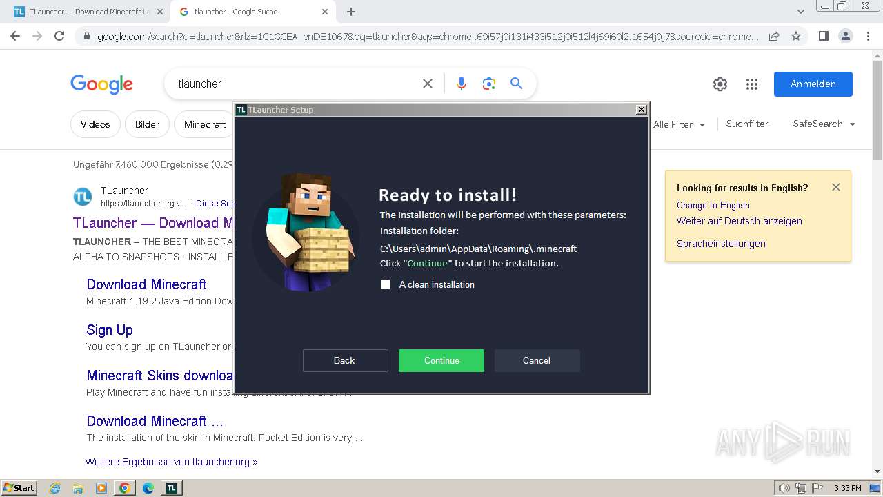Screen dimensions: 883x497
Task: Click the Google logo
Action: 102,84
